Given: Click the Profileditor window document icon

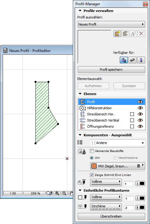Looking at the screenshot, I should [x=6, y=50].
